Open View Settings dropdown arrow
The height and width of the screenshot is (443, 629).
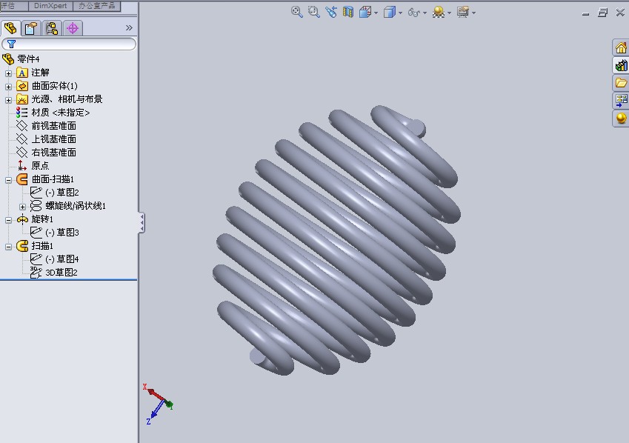(473, 13)
